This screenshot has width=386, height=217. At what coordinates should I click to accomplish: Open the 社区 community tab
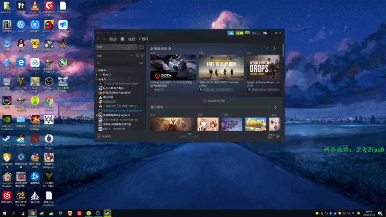[x=132, y=39]
